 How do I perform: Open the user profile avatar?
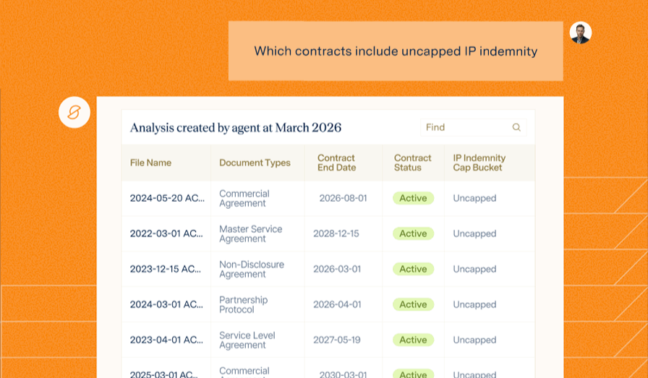[x=580, y=33]
